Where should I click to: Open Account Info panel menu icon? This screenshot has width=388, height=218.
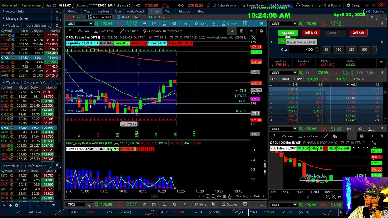pos(56,12)
